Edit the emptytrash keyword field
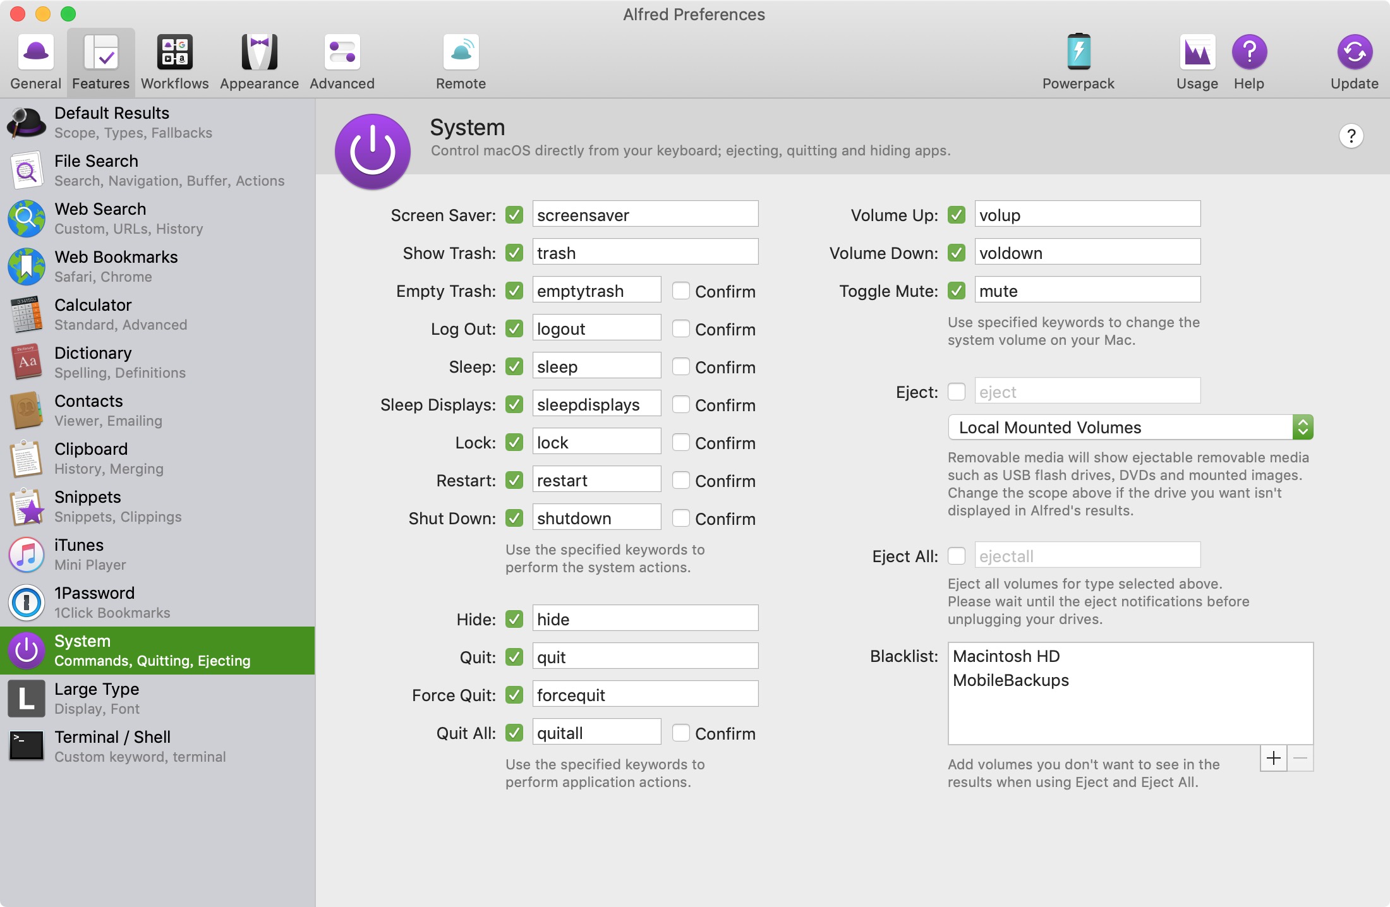 click(596, 291)
